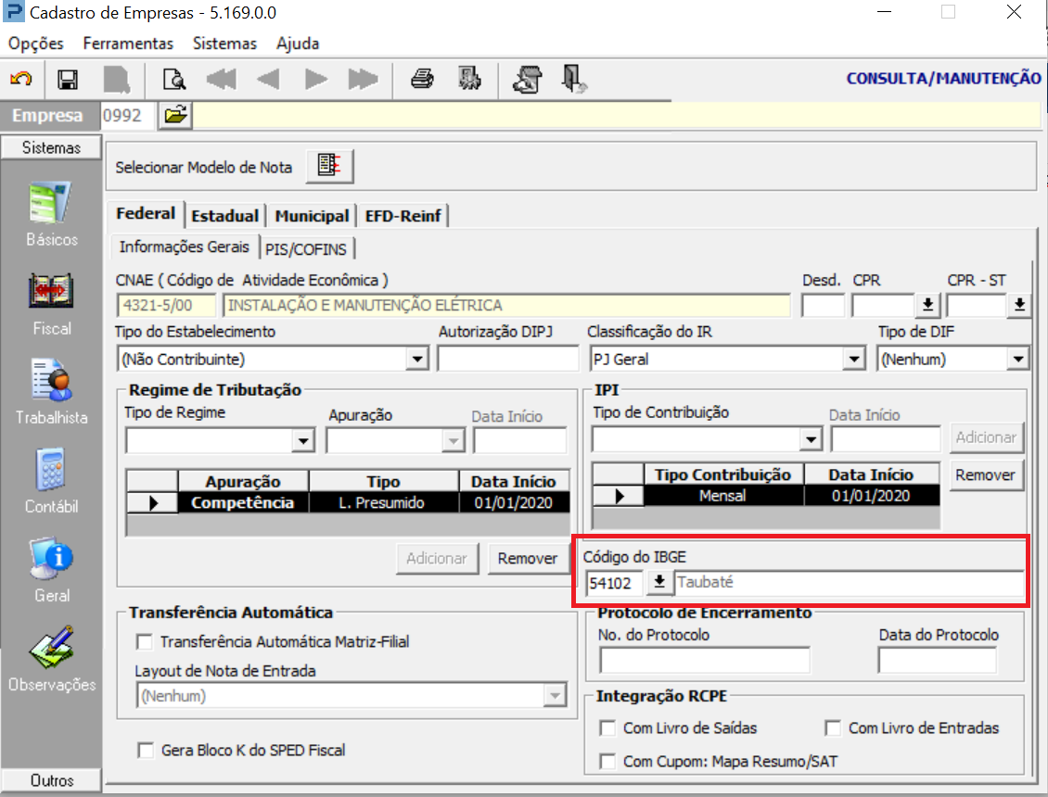1048x797 pixels.
Task: Click the save floppy disk icon
Action: 68,80
